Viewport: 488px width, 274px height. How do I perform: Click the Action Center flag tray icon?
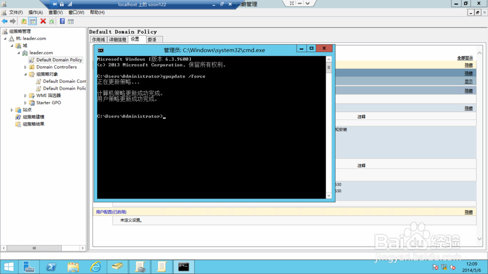pos(435,267)
